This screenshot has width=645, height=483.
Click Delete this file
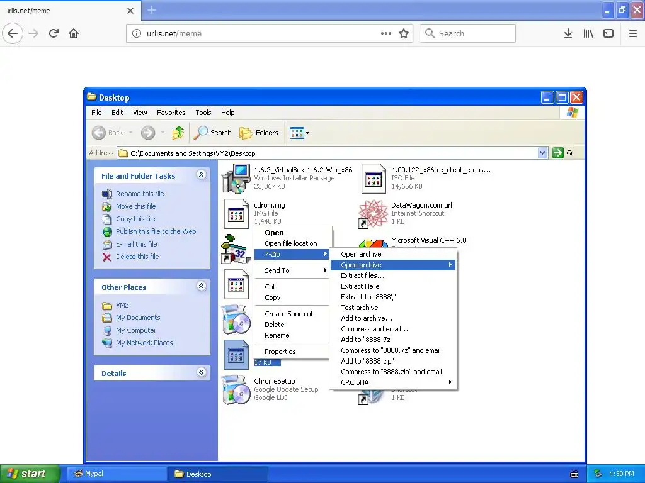coord(137,257)
